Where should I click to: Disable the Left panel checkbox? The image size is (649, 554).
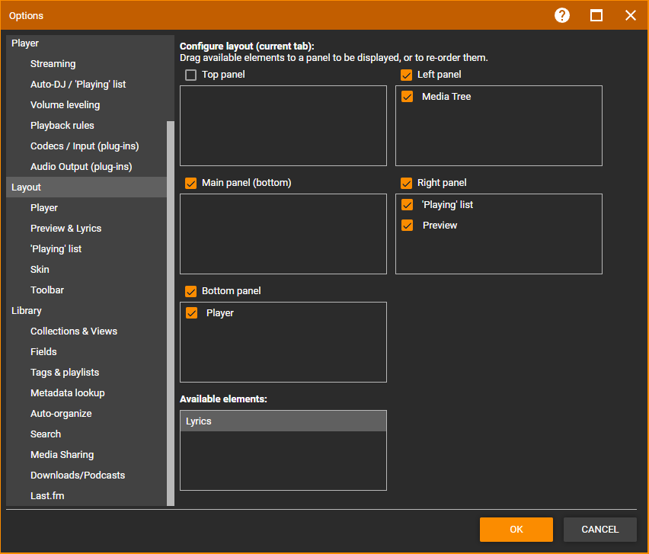407,75
